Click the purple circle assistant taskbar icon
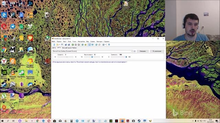Viewport: 220px width, 123px height. tap(20, 121)
